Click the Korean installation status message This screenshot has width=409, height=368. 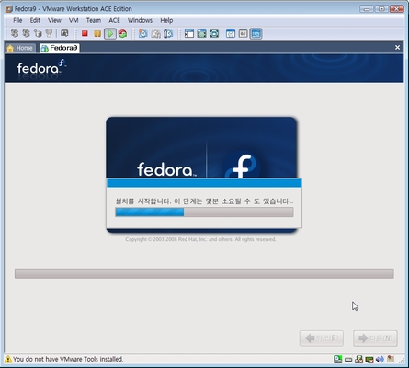tap(204, 201)
